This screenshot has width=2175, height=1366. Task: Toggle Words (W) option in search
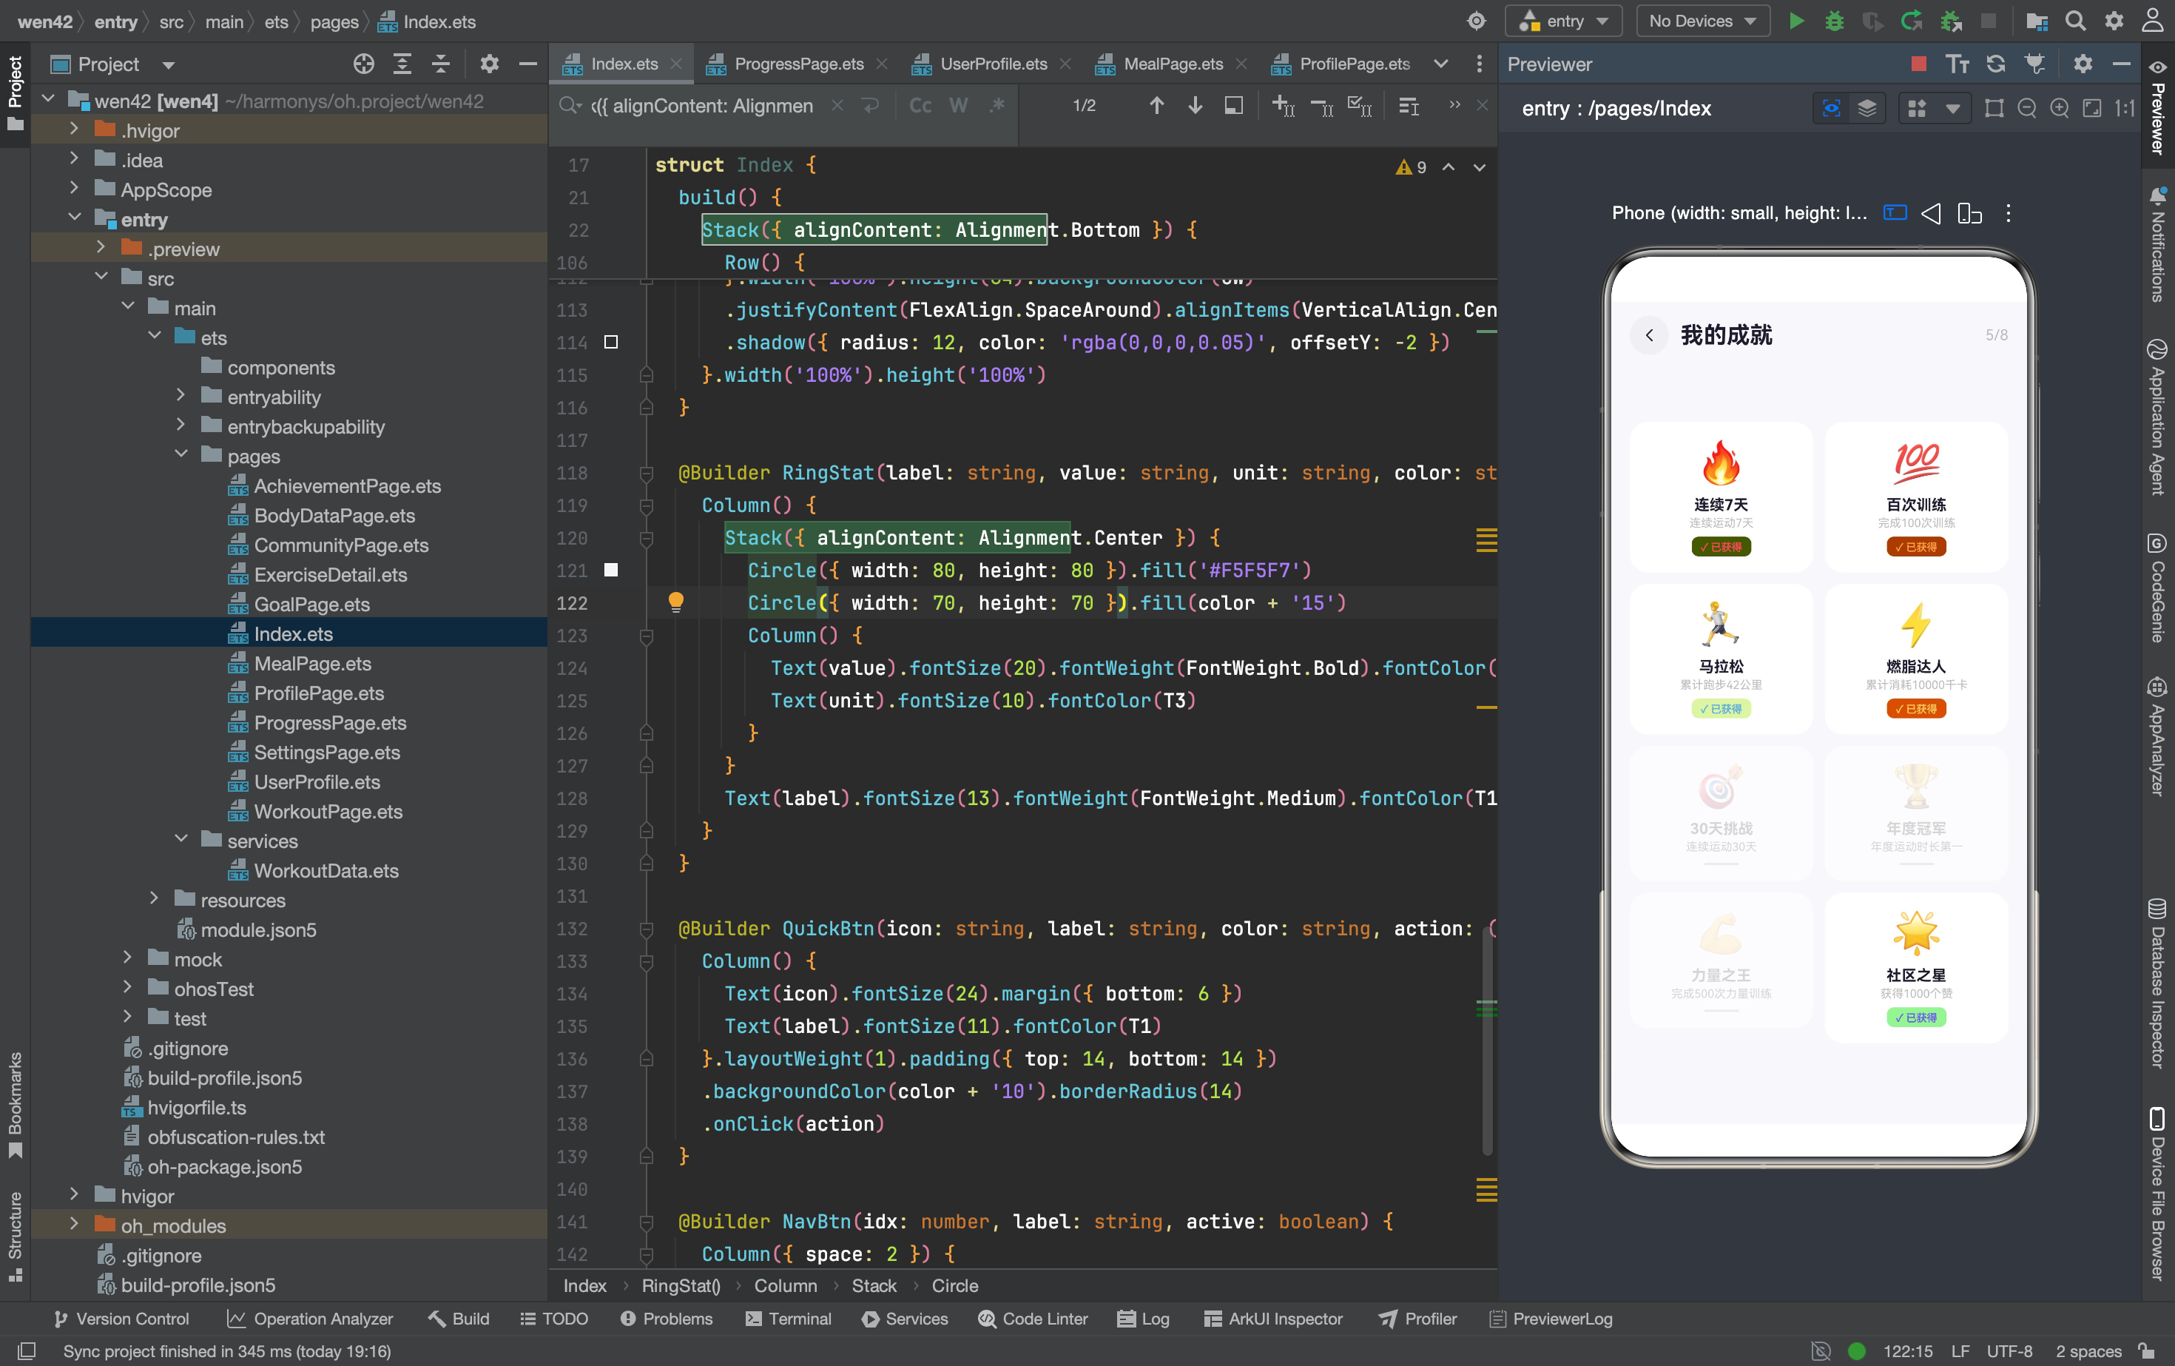tap(958, 106)
